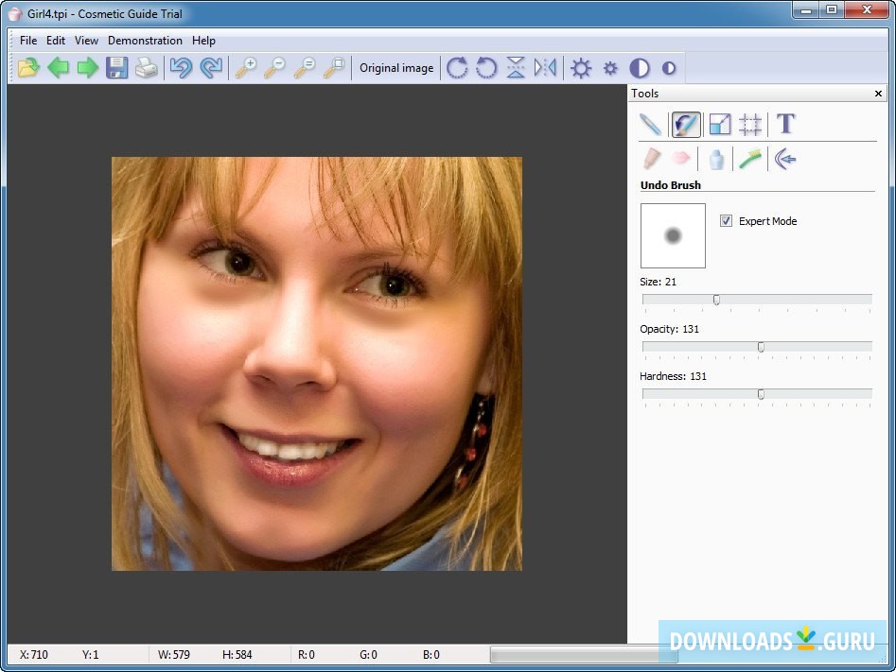The width and height of the screenshot is (896, 672).
Task: Open the Demonstration menu
Action: [x=145, y=41]
